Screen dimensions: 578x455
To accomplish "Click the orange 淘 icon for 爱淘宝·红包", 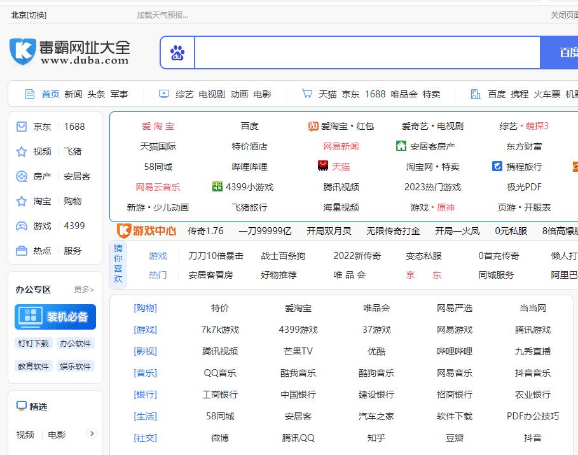I will point(313,126).
